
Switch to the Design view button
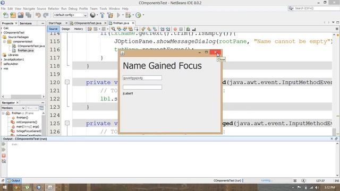coord(66,29)
